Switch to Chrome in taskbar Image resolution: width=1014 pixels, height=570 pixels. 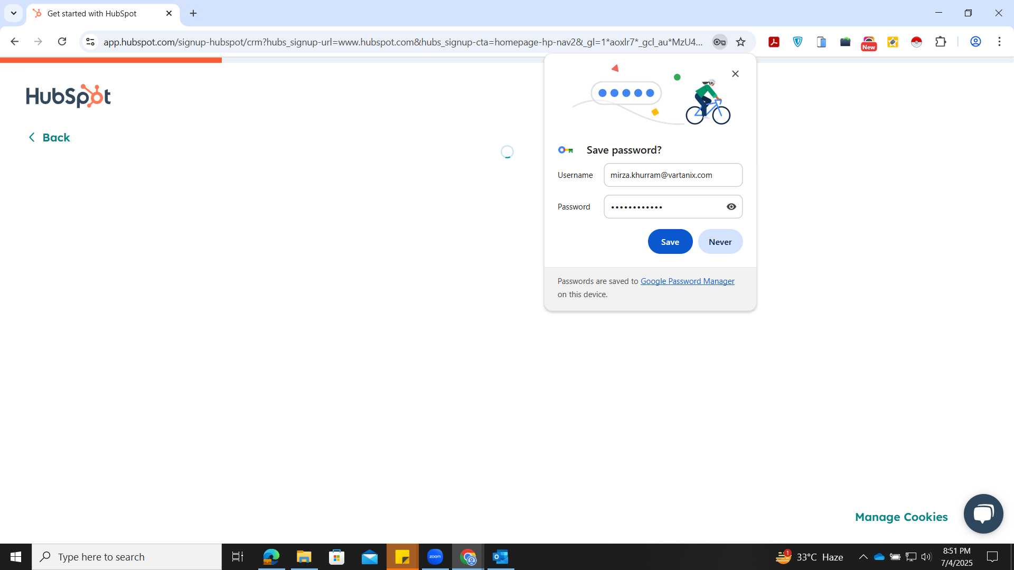pyautogui.click(x=468, y=557)
